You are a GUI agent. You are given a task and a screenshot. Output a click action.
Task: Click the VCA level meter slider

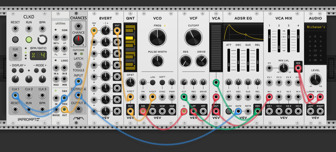click(216, 48)
